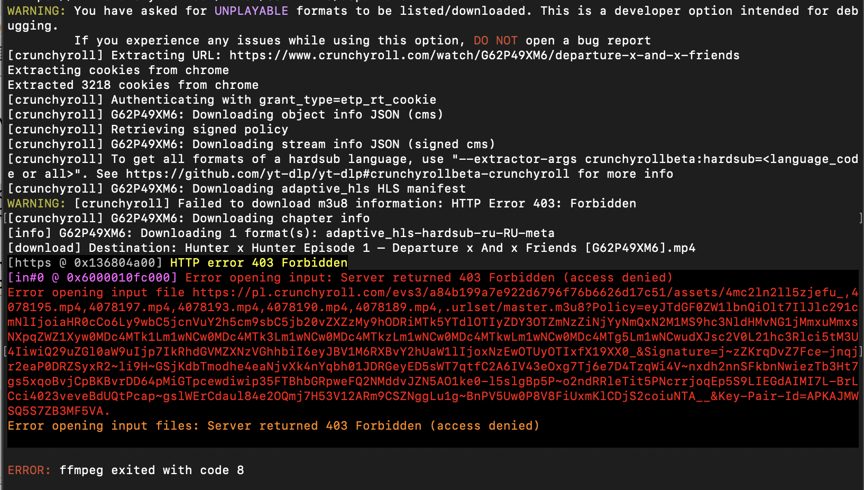Click the ffmpeg exited with code 8 message
The image size is (864, 490).
(x=151, y=470)
